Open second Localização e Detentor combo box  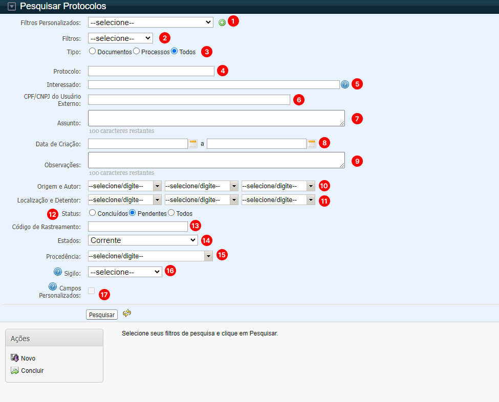[202, 200]
